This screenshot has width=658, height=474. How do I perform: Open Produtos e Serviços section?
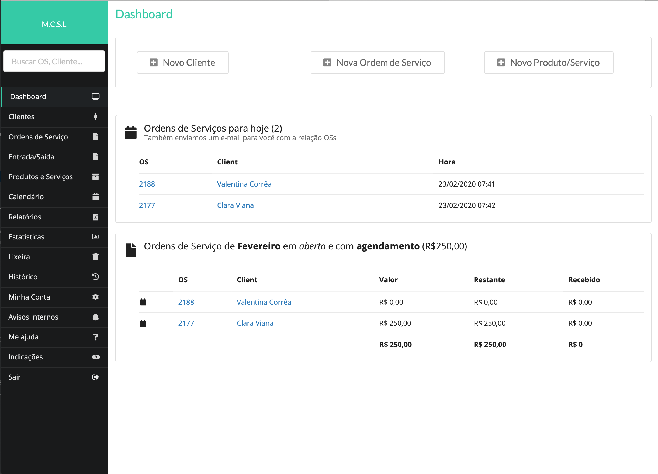pos(54,177)
